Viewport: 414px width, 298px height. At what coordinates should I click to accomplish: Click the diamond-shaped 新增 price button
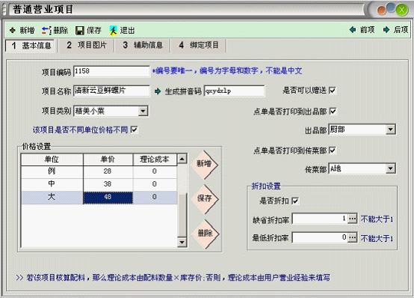click(204, 165)
